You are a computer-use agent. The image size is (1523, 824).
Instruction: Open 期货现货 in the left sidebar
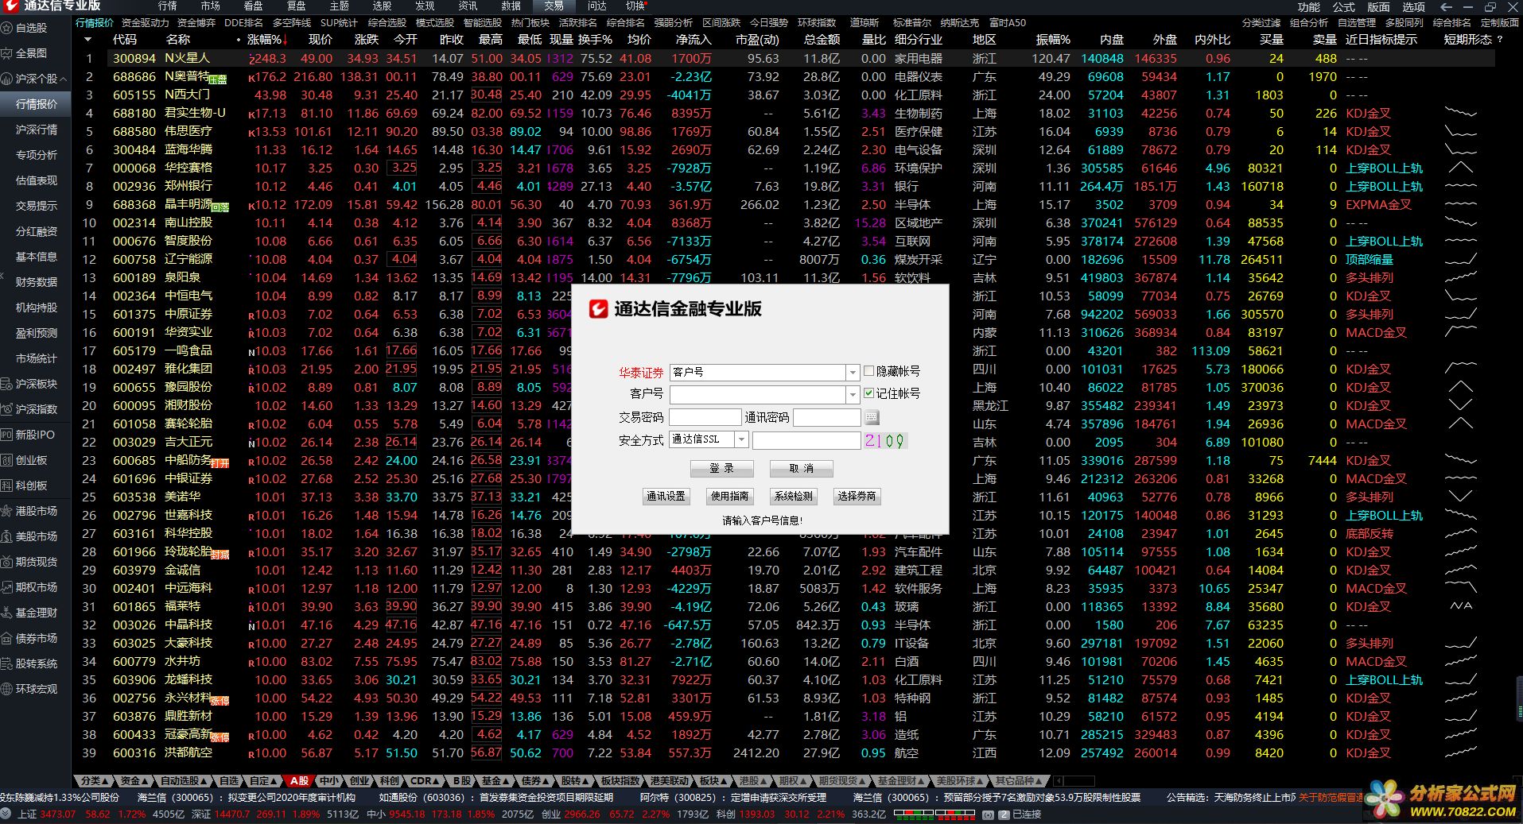coord(37,562)
